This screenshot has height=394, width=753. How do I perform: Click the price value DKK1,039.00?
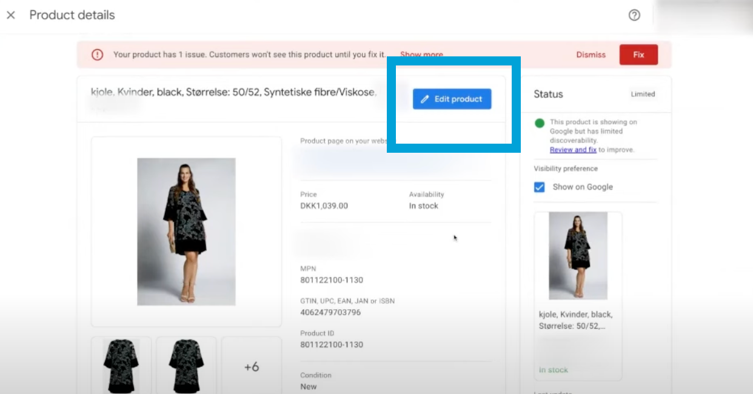click(324, 205)
